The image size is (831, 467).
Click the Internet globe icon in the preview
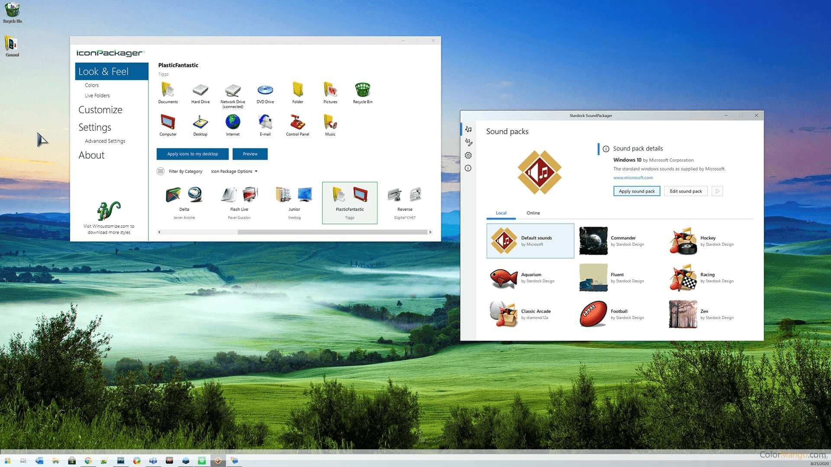click(232, 123)
